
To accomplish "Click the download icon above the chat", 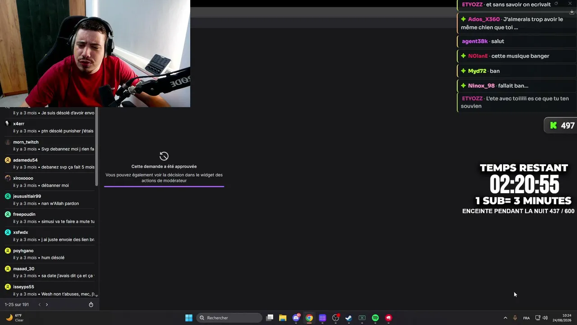I will (x=572, y=12).
